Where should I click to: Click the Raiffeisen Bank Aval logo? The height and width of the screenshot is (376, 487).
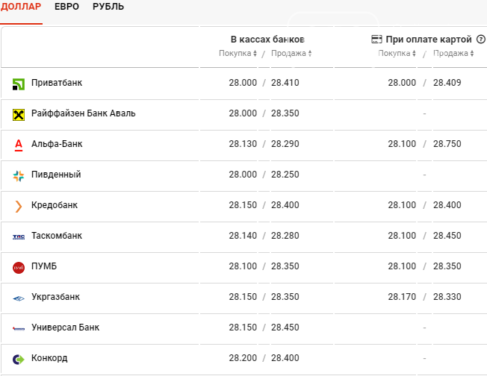coord(19,114)
